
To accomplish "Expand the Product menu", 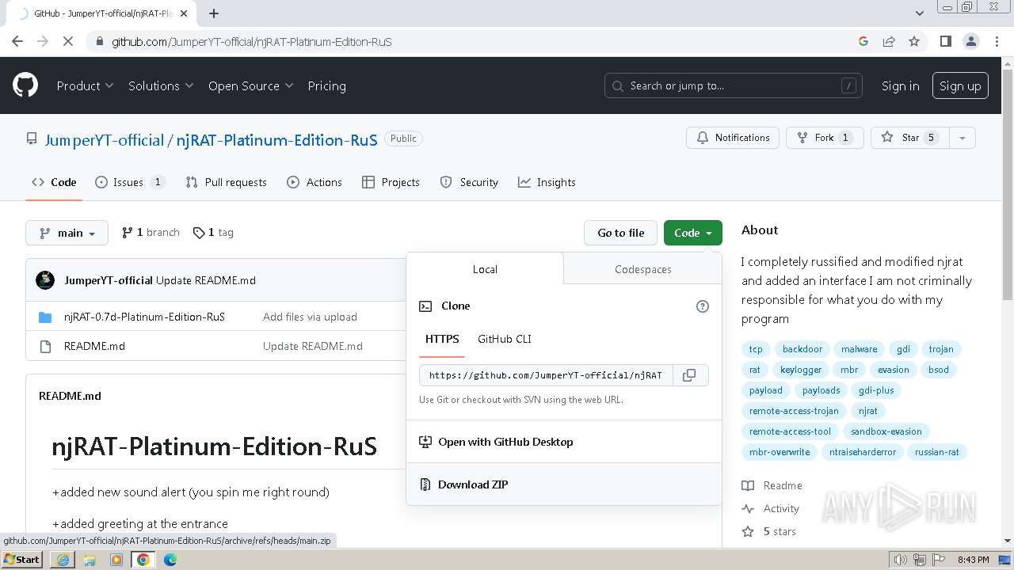I will [x=85, y=85].
